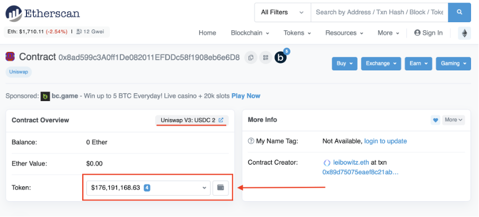Expand the Tokens menu

(297, 33)
